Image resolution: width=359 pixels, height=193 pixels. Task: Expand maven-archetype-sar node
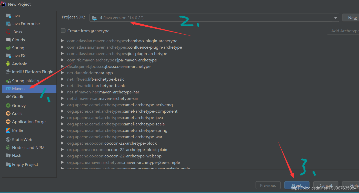[x=62, y=98]
